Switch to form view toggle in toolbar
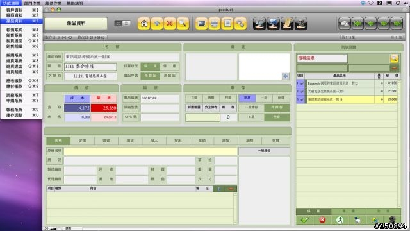Viewport: 410px width, 231px height. click(x=119, y=23)
